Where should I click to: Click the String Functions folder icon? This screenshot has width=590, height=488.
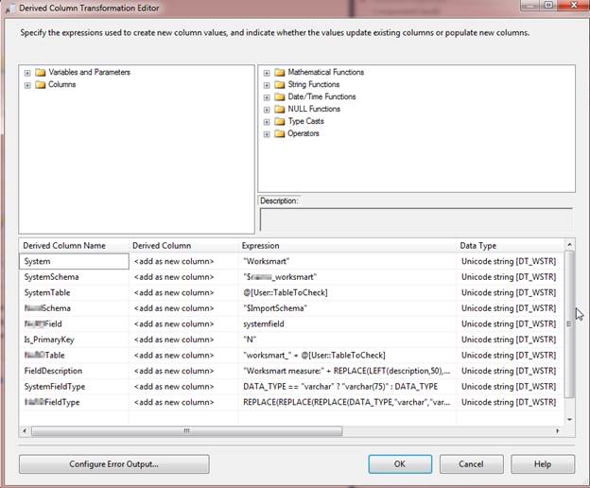point(280,85)
